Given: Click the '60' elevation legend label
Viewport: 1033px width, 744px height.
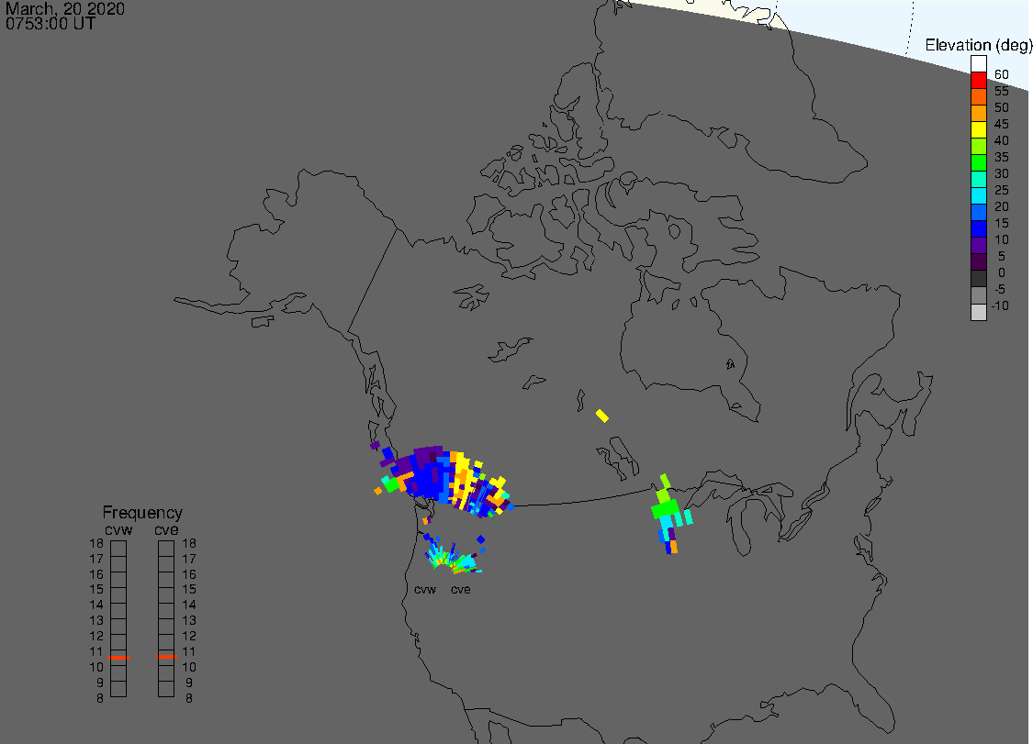Looking at the screenshot, I should click(x=1002, y=74).
